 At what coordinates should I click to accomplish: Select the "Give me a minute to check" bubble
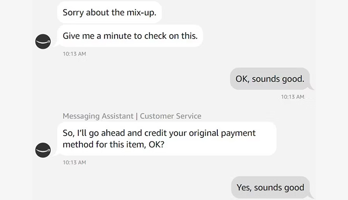pyautogui.click(x=130, y=36)
